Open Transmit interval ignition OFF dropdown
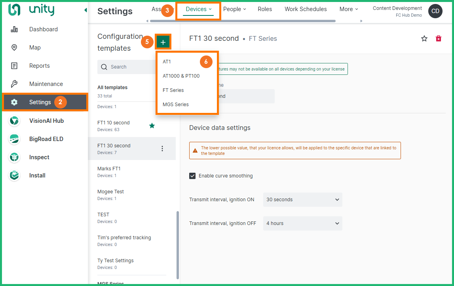This screenshot has height=286, width=454. tap(302, 223)
